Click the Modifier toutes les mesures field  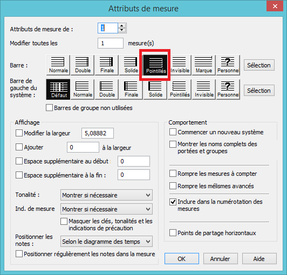tap(111, 43)
